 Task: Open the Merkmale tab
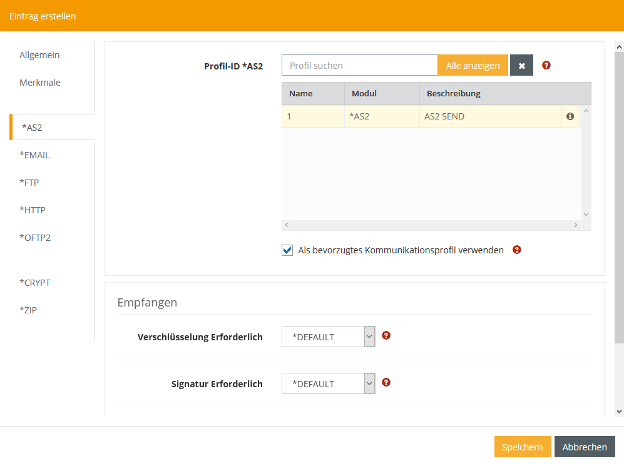click(40, 83)
